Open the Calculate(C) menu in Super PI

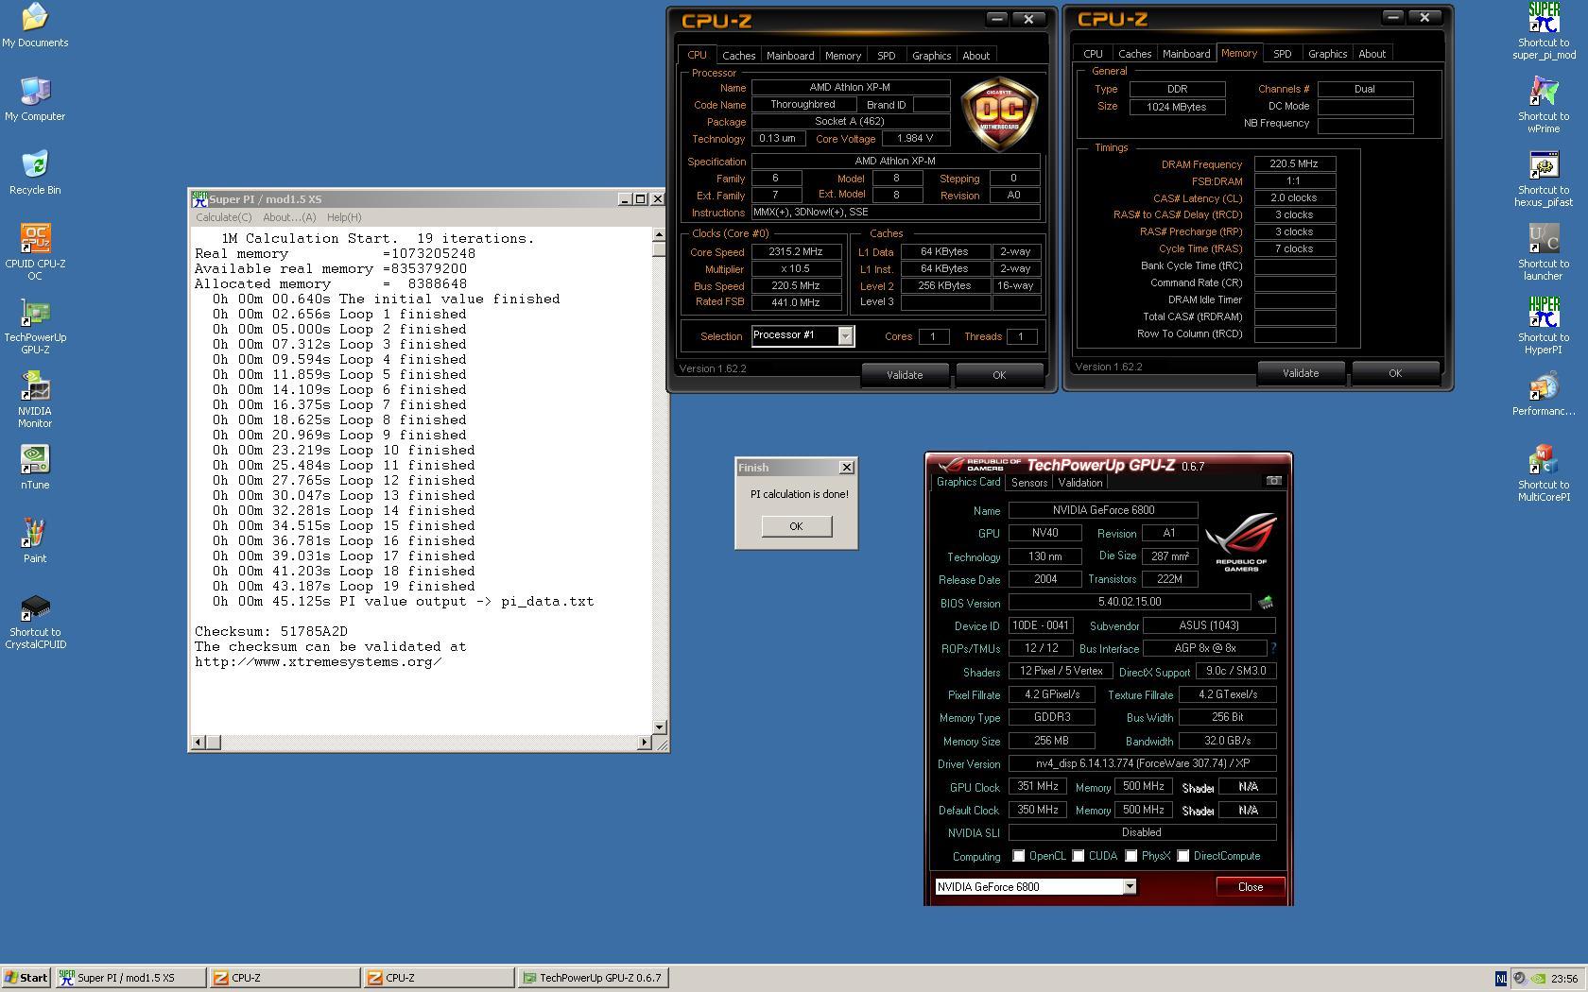pos(223,217)
